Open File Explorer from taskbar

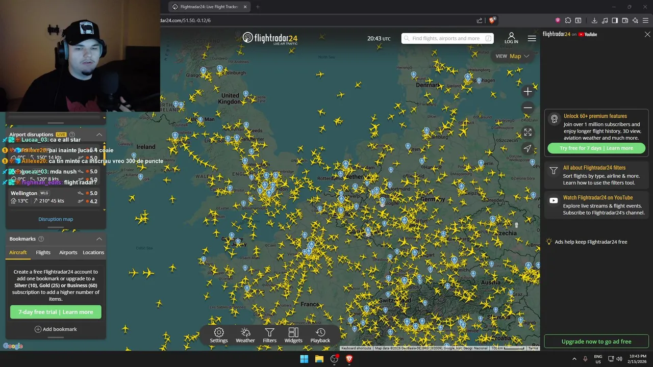click(319, 359)
